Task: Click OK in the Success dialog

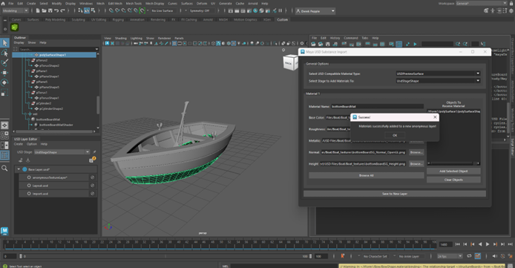Action: point(395,135)
